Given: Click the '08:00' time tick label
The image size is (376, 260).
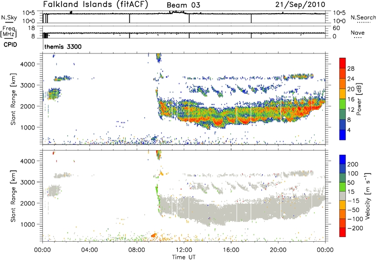Looking at the screenshot, I should [x=137, y=250].
